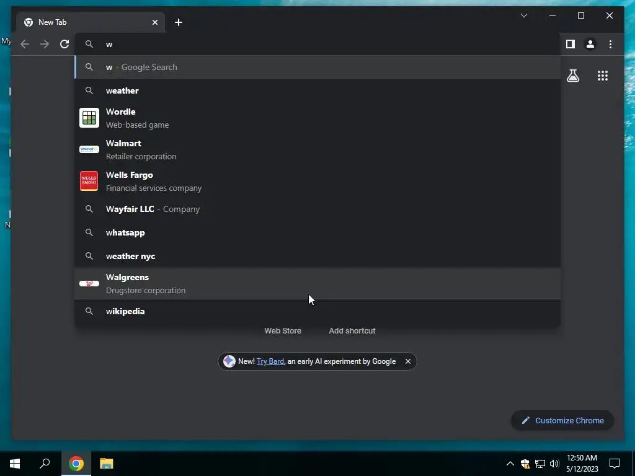Open the volume speaker tray icon
This screenshot has width=635, height=476.
pyautogui.click(x=554, y=464)
